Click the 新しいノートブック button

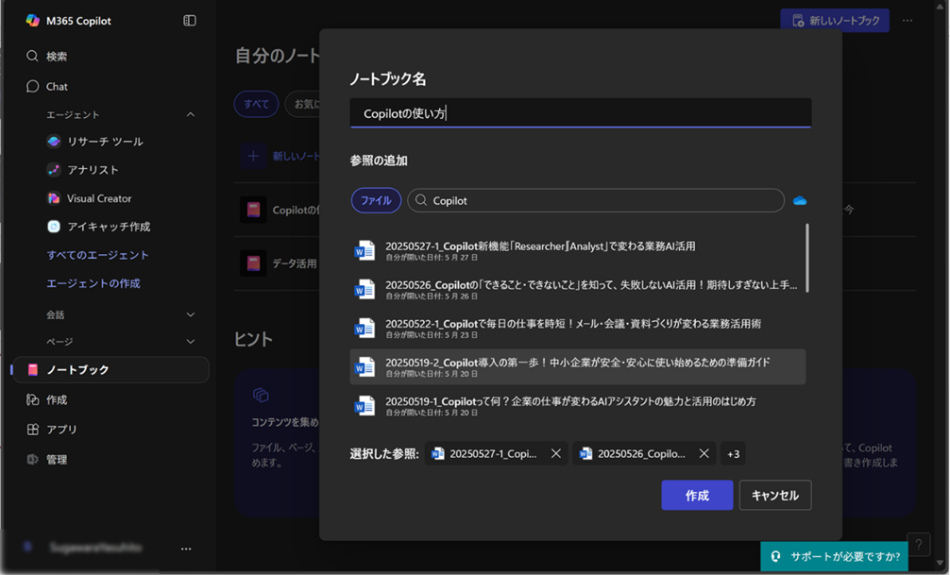835,21
